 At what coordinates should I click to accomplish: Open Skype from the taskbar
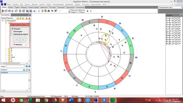104,100
